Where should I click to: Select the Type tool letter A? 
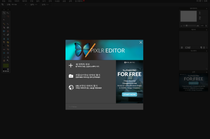tap(8, 57)
